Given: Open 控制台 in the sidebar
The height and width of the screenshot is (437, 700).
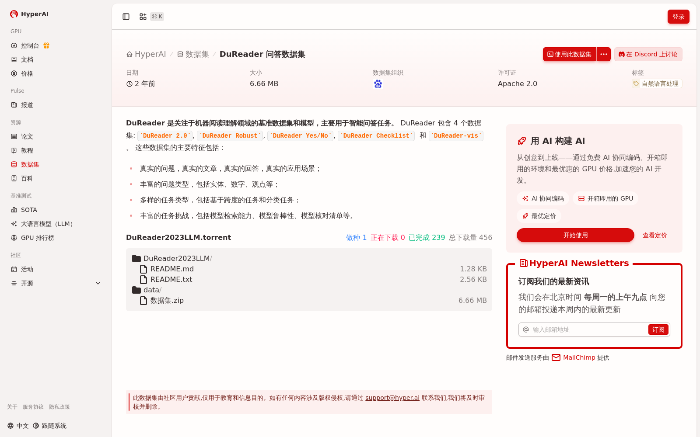Looking at the screenshot, I should tap(30, 45).
